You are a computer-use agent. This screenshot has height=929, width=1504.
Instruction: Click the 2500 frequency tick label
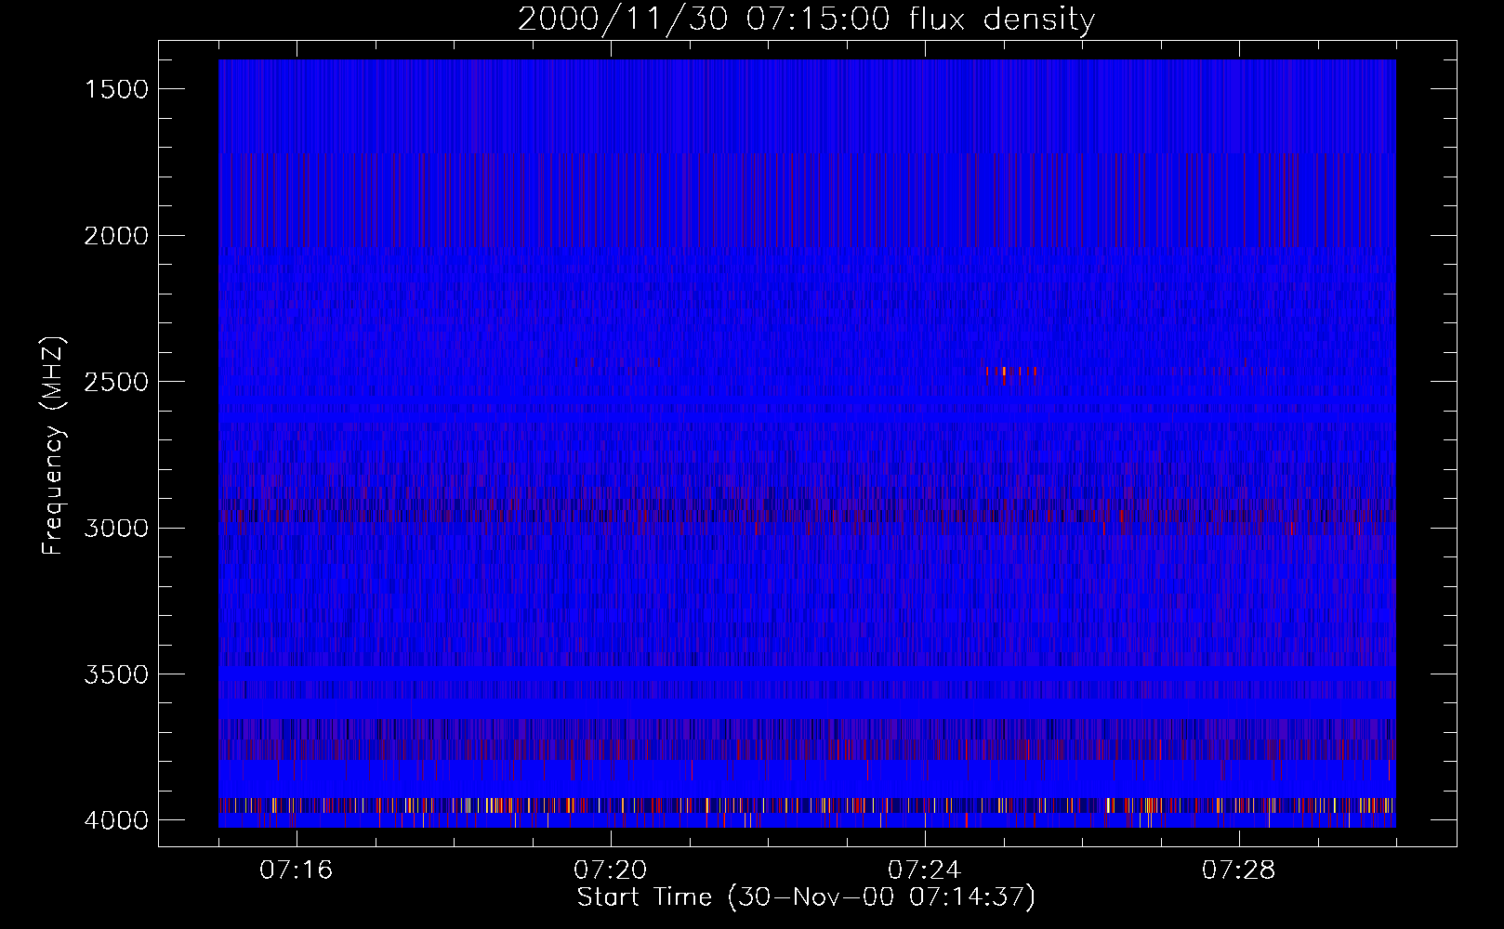coord(116,382)
